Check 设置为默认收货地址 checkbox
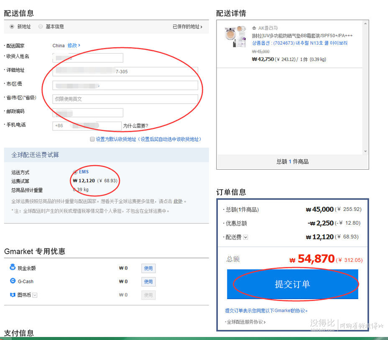This screenshot has width=388, height=340. pyautogui.click(x=92, y=139)
